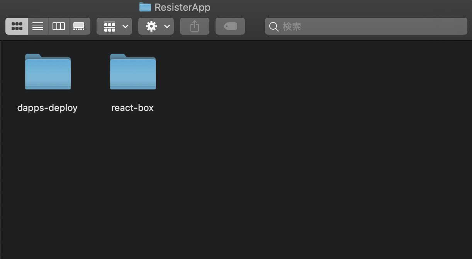Click the item grouping grid icon
Viewport: 472px width, 259px height.
click(x=110, y=26)
